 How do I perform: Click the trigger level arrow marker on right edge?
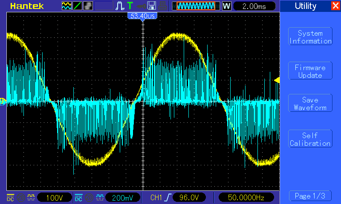277,80
